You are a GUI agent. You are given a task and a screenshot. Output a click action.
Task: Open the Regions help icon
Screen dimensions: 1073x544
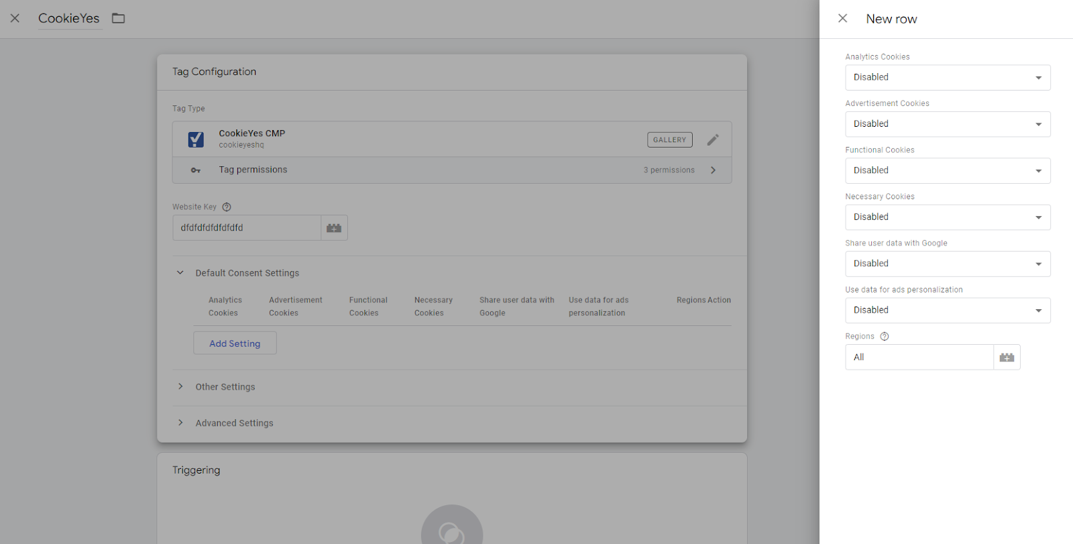pyautogui.click(x=885, y=337)
